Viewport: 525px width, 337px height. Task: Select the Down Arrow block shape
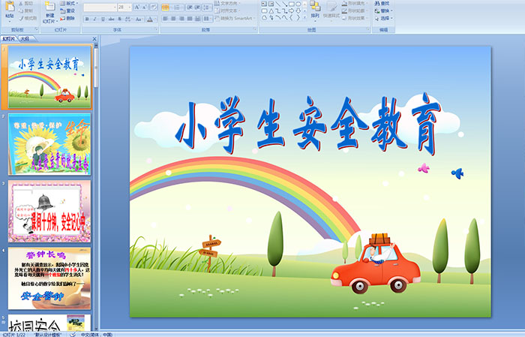pyautogui.click(x=298, y=11)
